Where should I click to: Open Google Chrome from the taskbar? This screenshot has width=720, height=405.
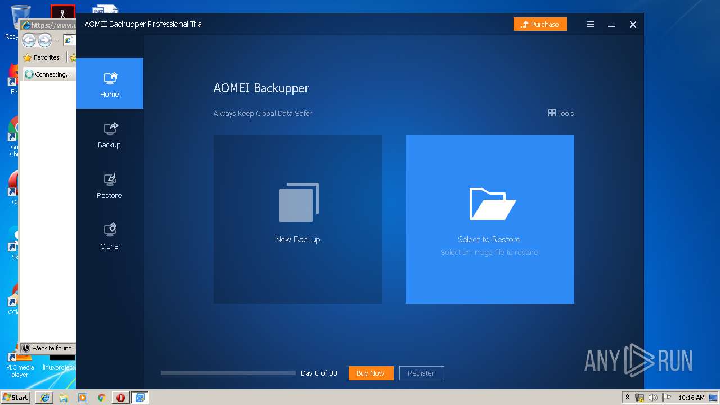click(101, 398)
